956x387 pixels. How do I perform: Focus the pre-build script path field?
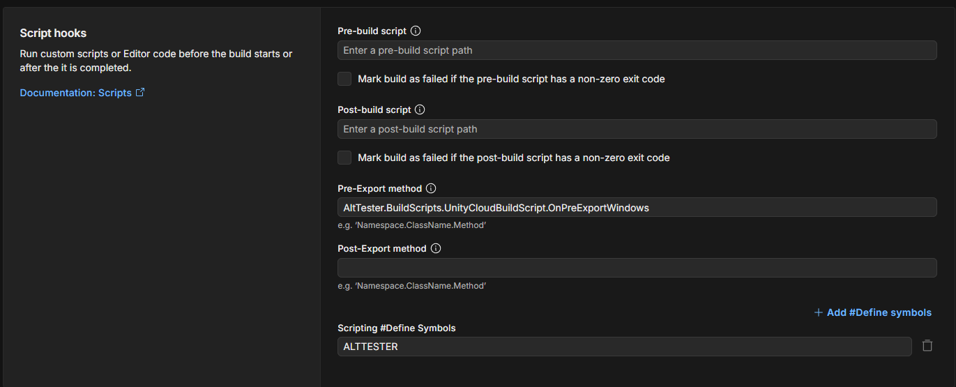click(x=637, y=50)
